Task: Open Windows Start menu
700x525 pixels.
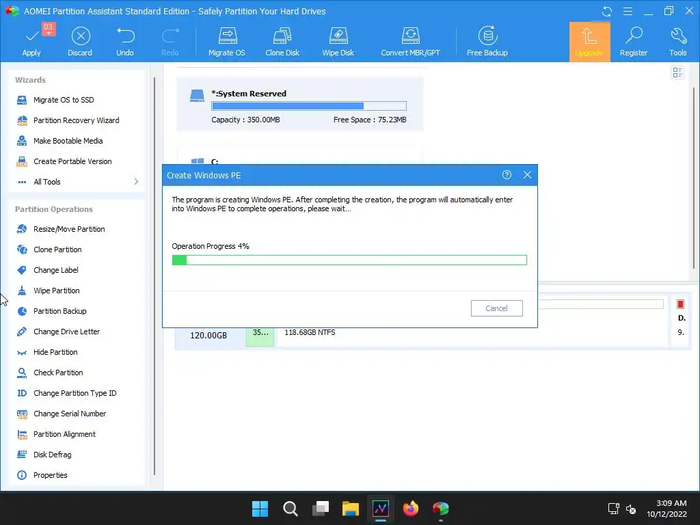Action: 260,509
